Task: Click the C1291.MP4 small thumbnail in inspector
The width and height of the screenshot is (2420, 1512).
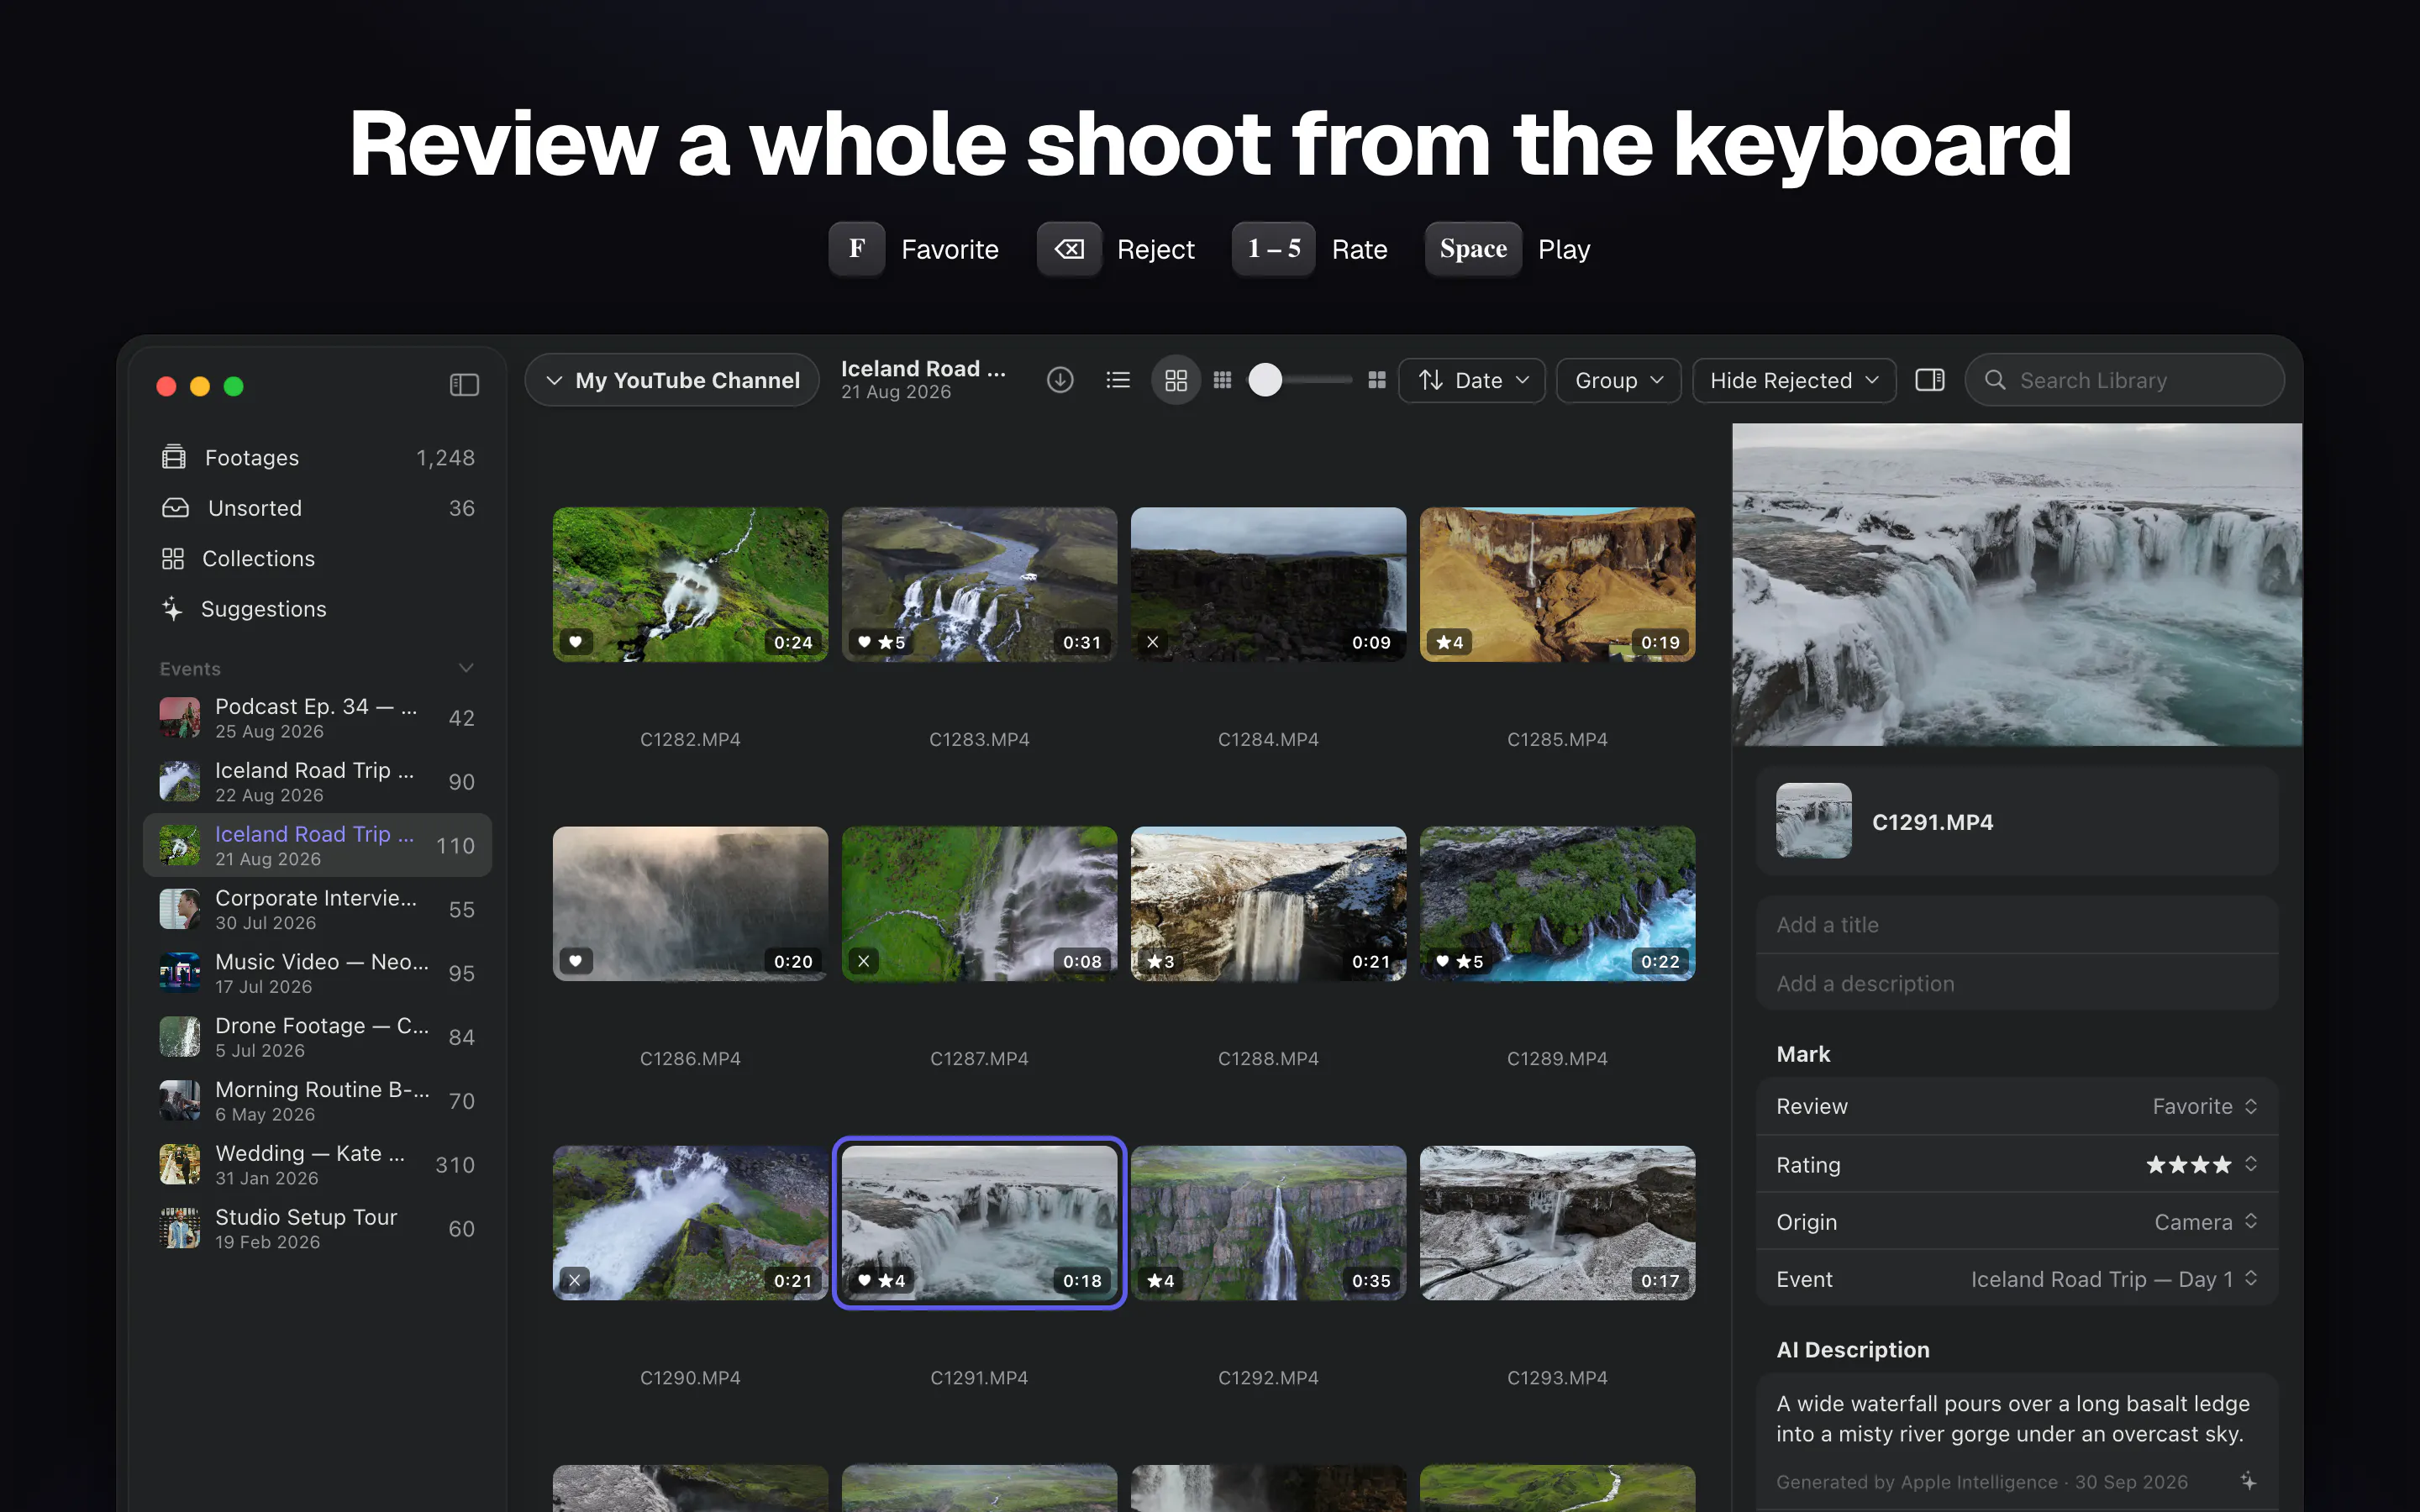Action: point(1813,821)
